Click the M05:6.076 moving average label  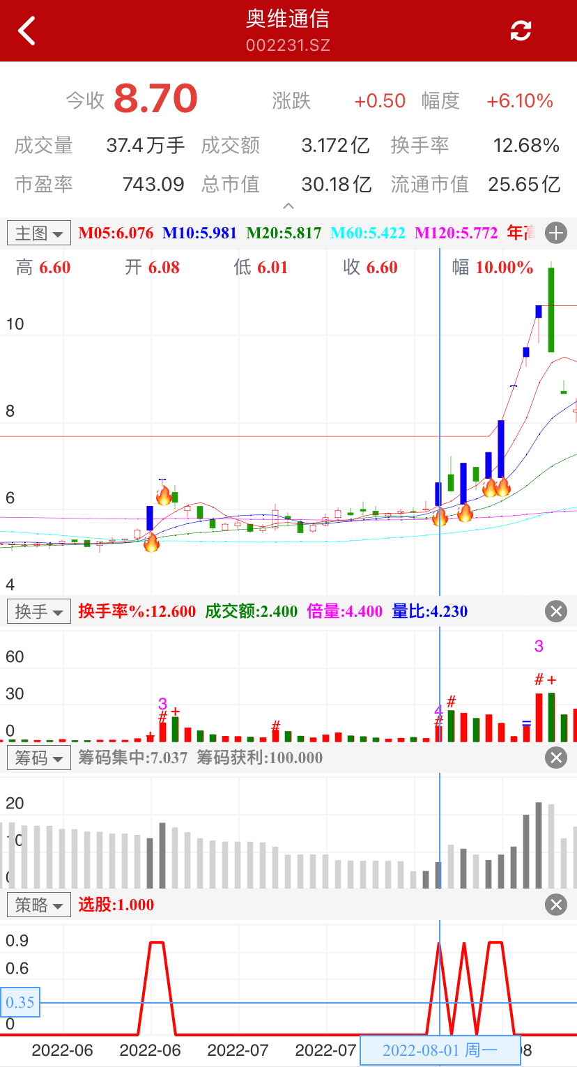click(116, 233)
